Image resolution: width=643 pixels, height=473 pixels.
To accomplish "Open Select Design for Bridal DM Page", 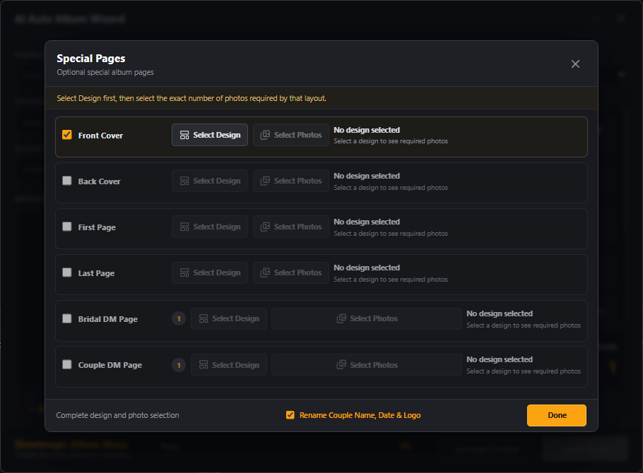I will (229, 318).
